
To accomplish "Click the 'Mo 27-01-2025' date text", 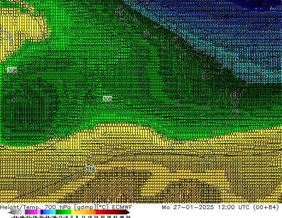I will click(x=188, y=207).
